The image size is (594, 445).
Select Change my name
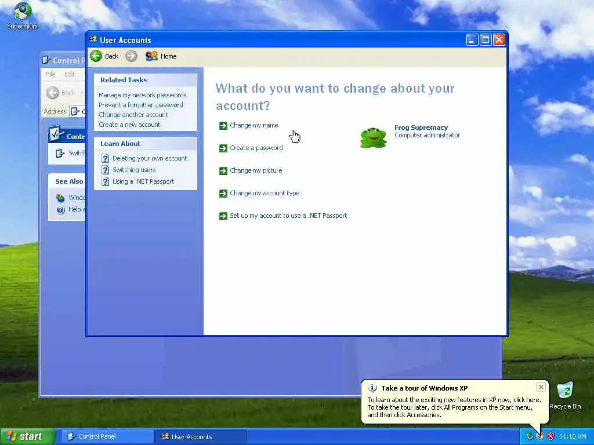tap(254, 125)
